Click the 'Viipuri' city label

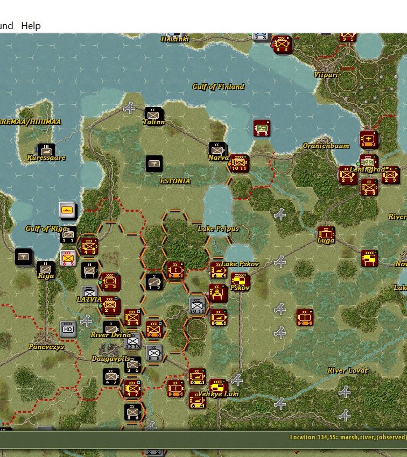[x=326, y=75]
